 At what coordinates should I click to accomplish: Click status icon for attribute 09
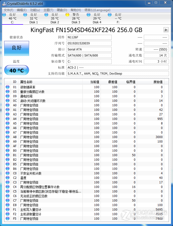[8, 96]
